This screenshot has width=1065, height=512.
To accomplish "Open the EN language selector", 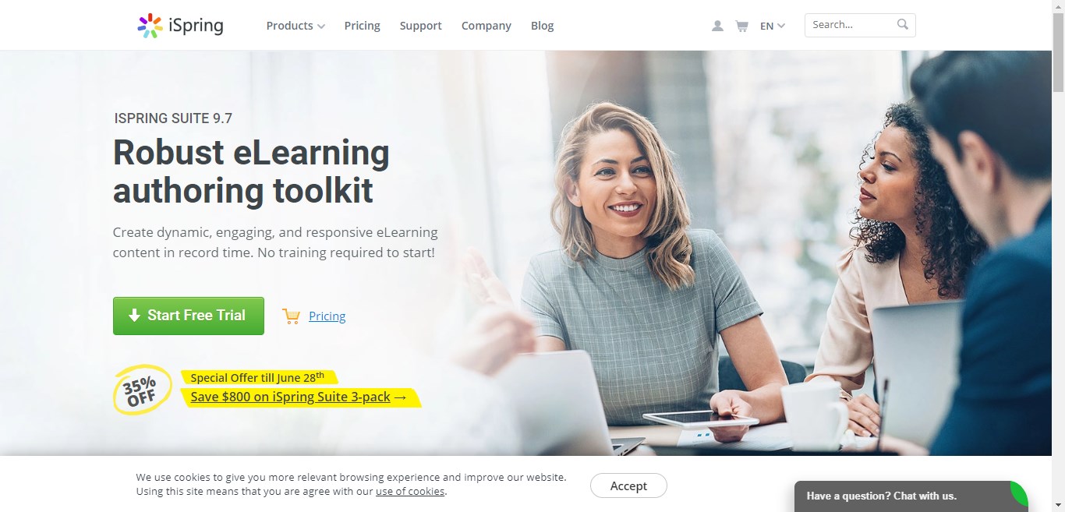I will click(773, 26).
